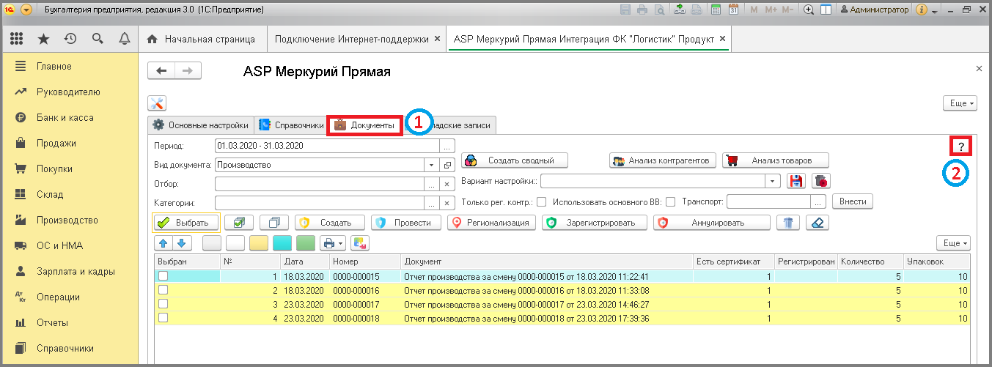Move row up with the up arrow
Image resolution: width=992 pixels, height=367 pixels.
point(164,242)
